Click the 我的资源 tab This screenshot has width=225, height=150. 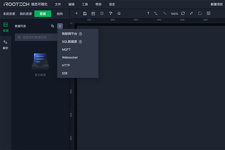pos(26,14)
